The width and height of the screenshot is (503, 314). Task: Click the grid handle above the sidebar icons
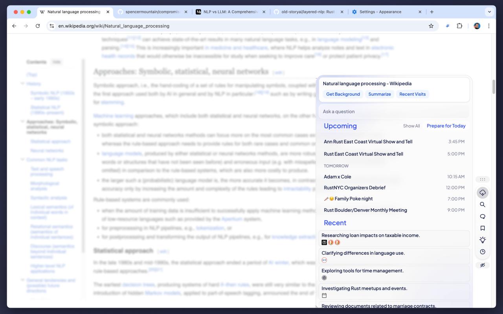click(483, 179)
